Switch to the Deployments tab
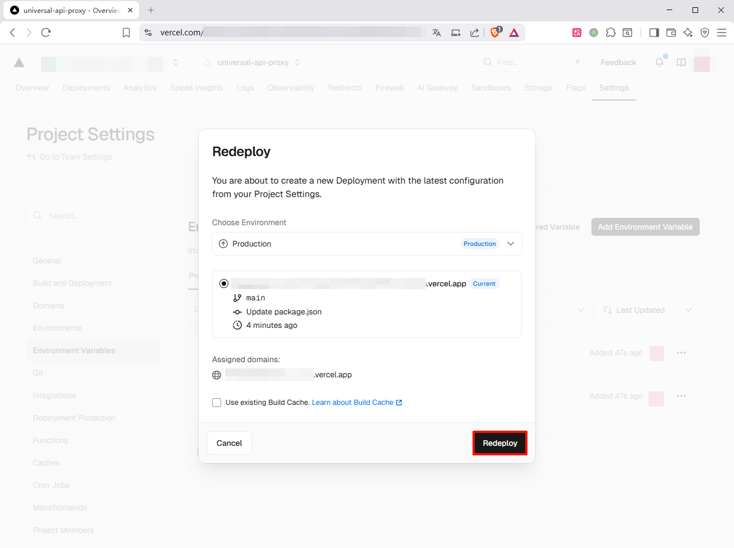Screen dimensions: 734x548 point(86,88)
